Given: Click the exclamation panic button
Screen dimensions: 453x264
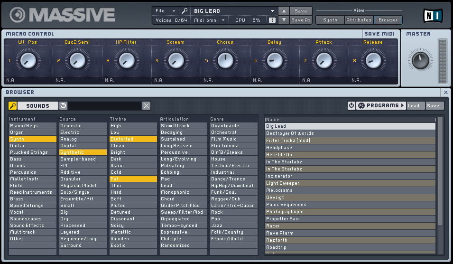Looking at the screenshot, I should click(x=272, y=20).
